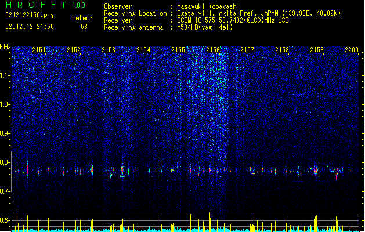
Task: Click the 2151 time marker
Action: [39, 49]
